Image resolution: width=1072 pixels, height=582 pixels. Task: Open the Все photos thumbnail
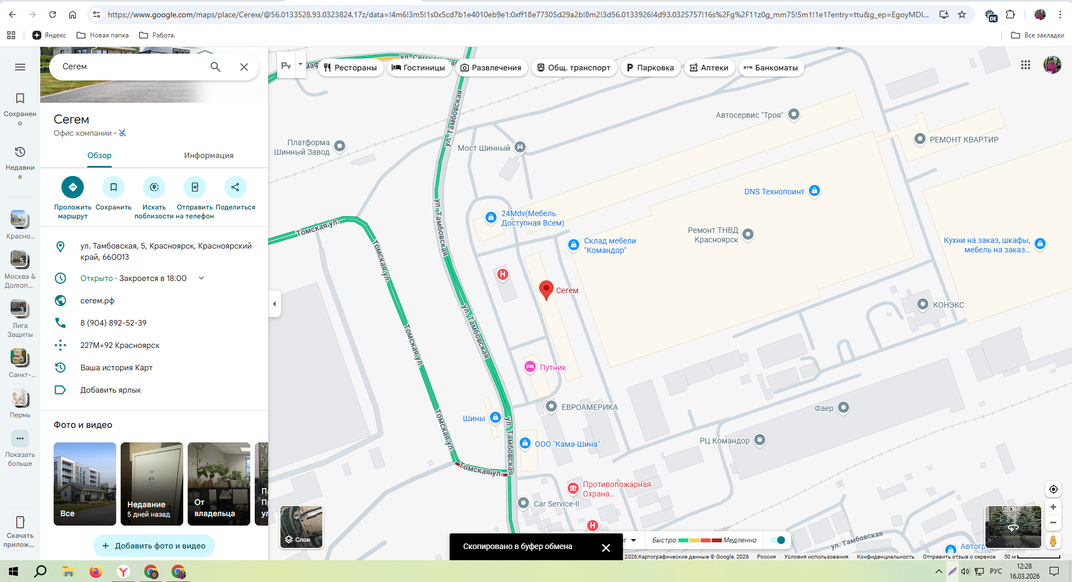[85, 484]
